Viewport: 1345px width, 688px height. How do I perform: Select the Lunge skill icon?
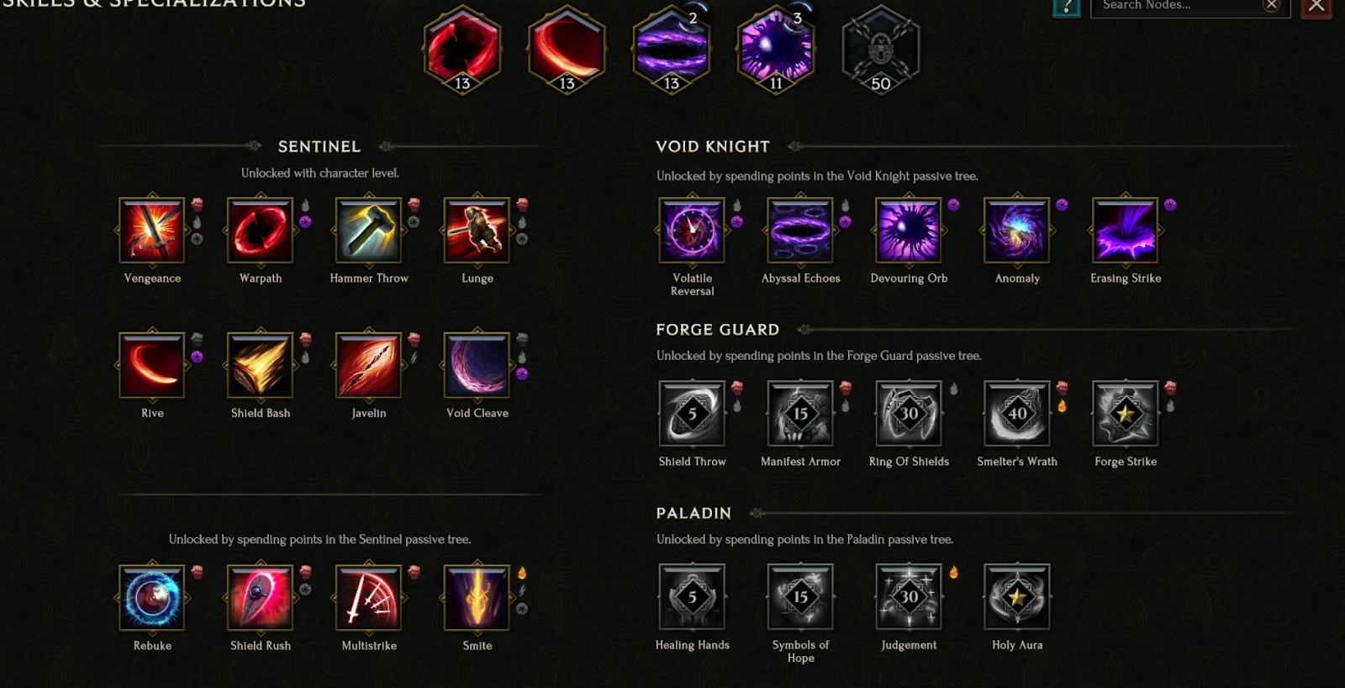477,230
